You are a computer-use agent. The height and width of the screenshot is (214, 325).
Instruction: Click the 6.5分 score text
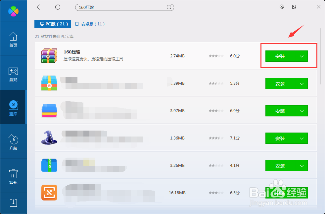pyautogui.click(x=235, y=193)
